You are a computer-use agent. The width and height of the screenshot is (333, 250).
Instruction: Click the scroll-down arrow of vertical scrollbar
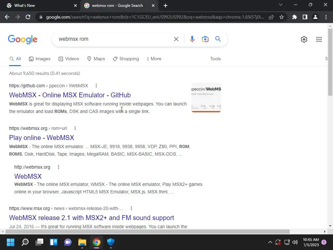[330, 226]
